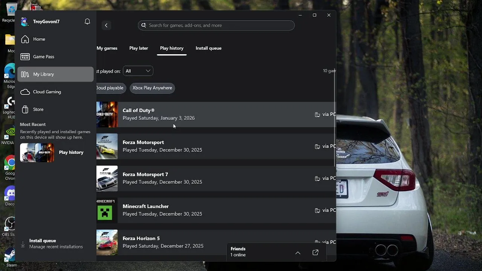482x271 pixels.
Task: Open Install queue at sidebar bottom
Action: [55, 244]
